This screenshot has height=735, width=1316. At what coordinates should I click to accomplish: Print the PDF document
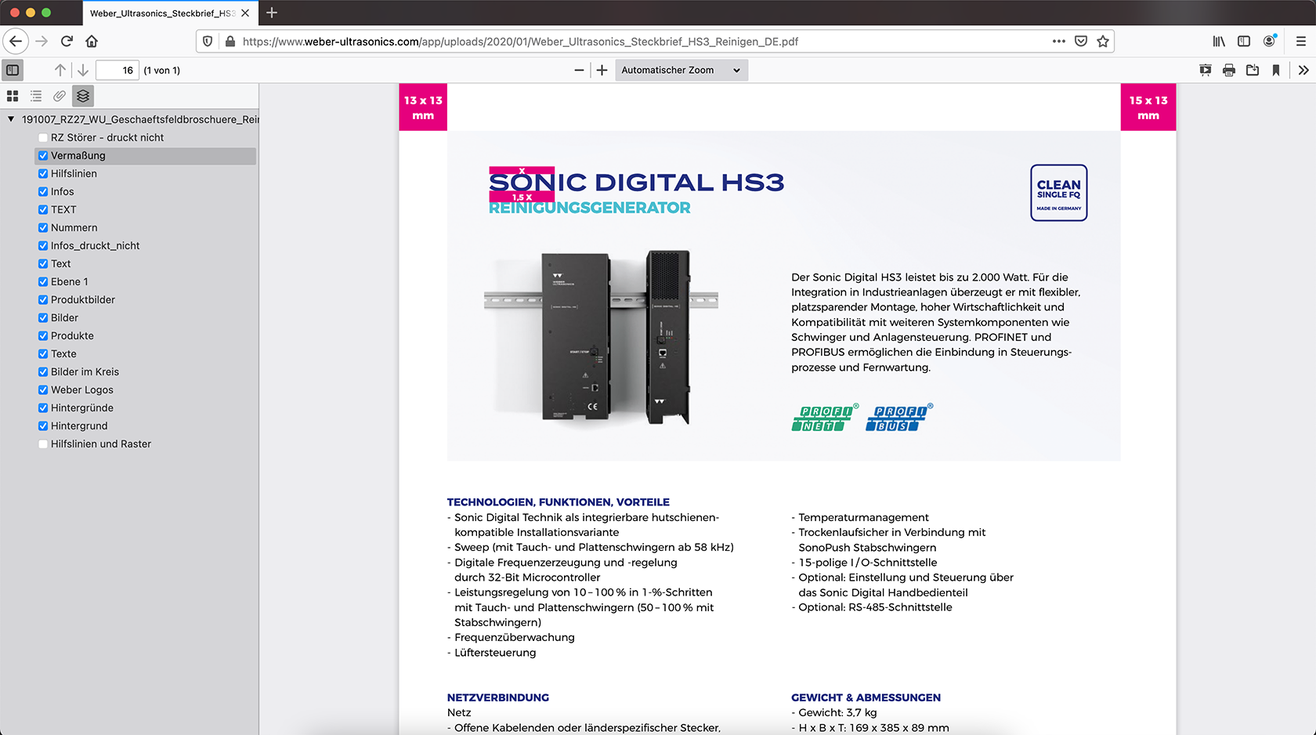pos(1229,71)
